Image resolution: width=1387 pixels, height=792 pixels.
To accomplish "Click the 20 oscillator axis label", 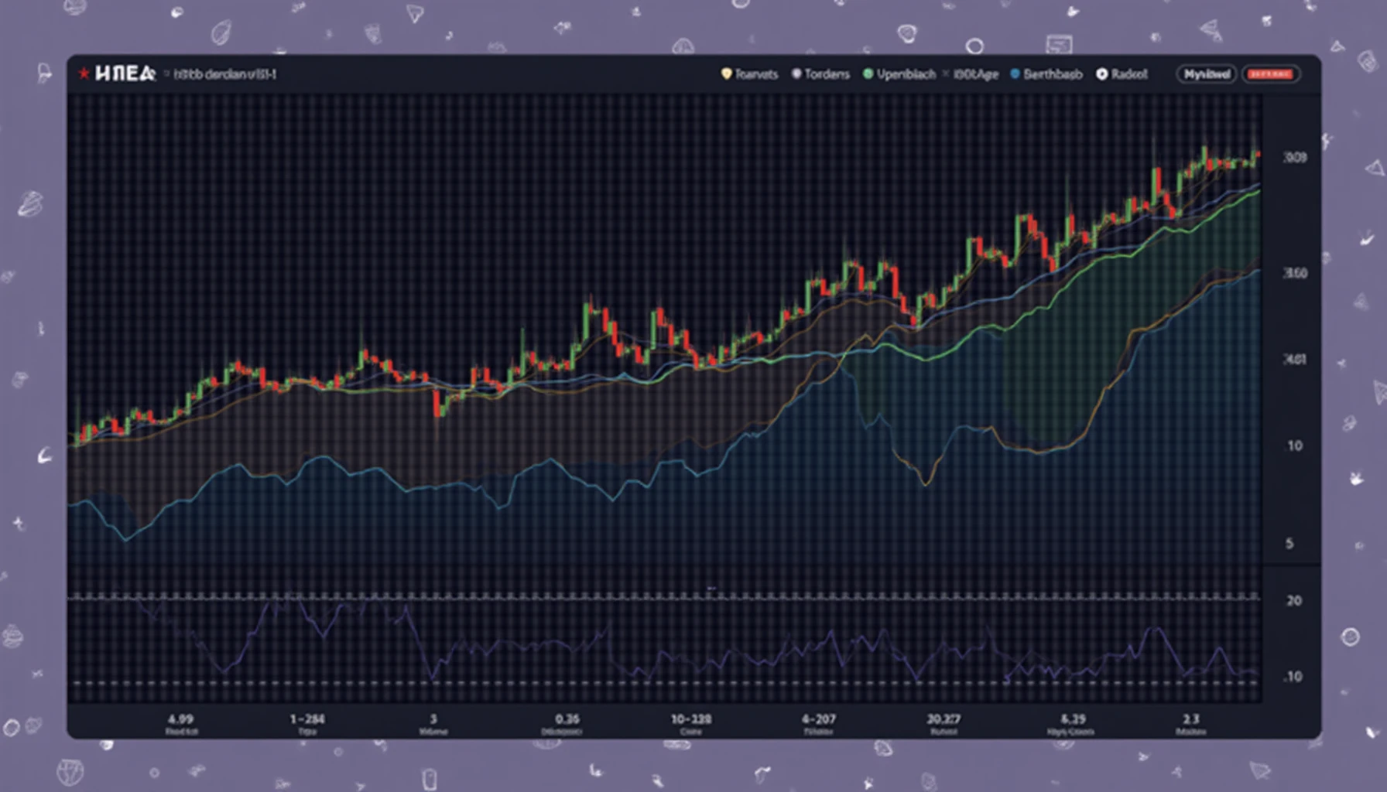I will pyautogui.click(x=1293, y=600).
